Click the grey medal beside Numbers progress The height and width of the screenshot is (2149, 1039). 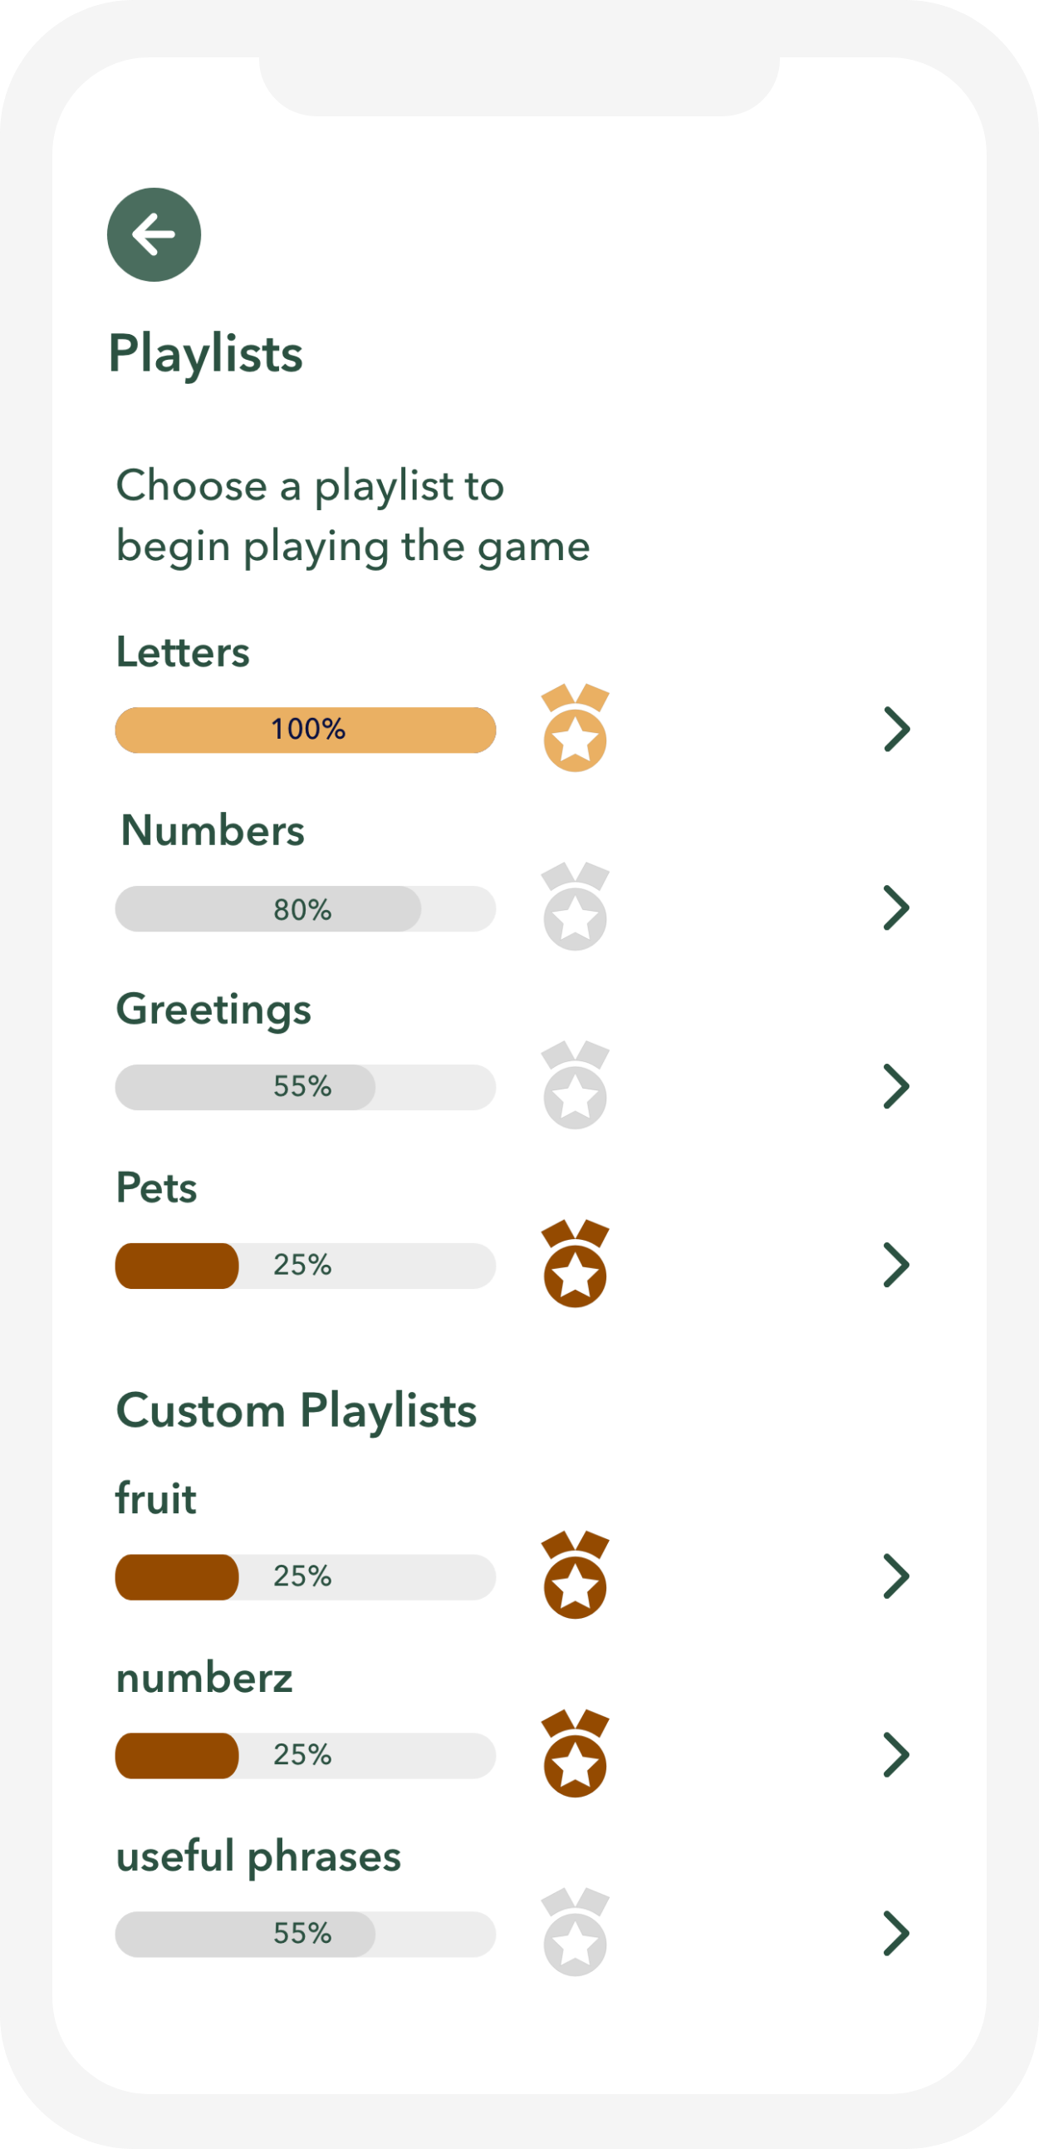point(576,907)
